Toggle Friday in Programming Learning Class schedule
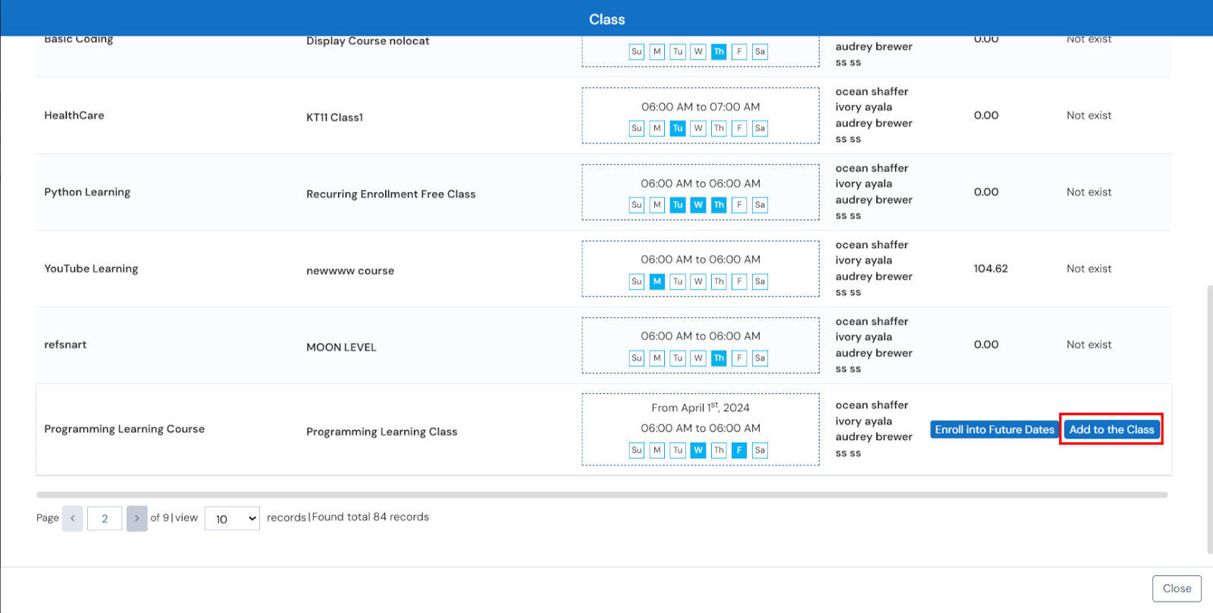This screenshot has height=613, width=1213. [x=739, y=450]
